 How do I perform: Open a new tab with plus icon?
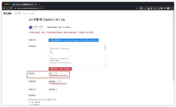coord(40,5)
